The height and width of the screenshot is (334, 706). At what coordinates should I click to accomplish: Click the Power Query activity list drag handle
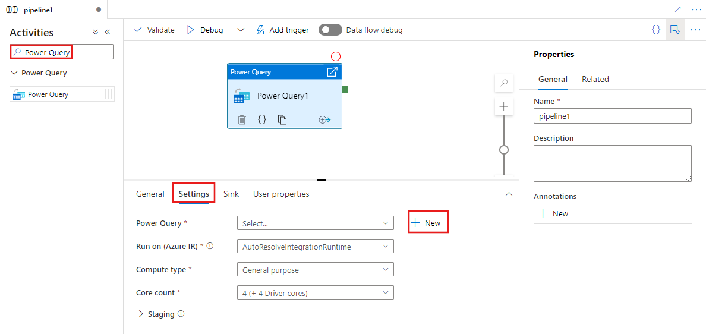coord(109,94)
